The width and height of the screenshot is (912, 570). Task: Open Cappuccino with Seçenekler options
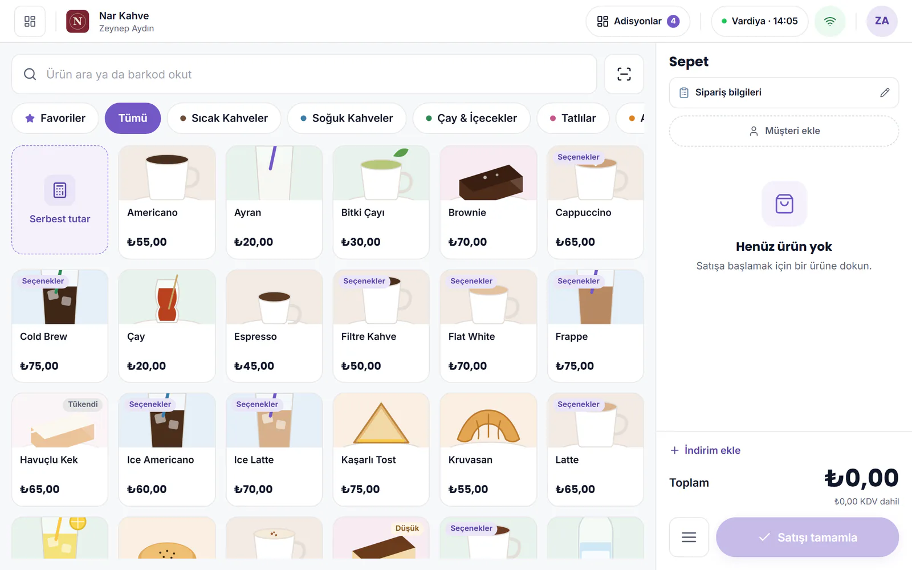(x=596, y=202)
